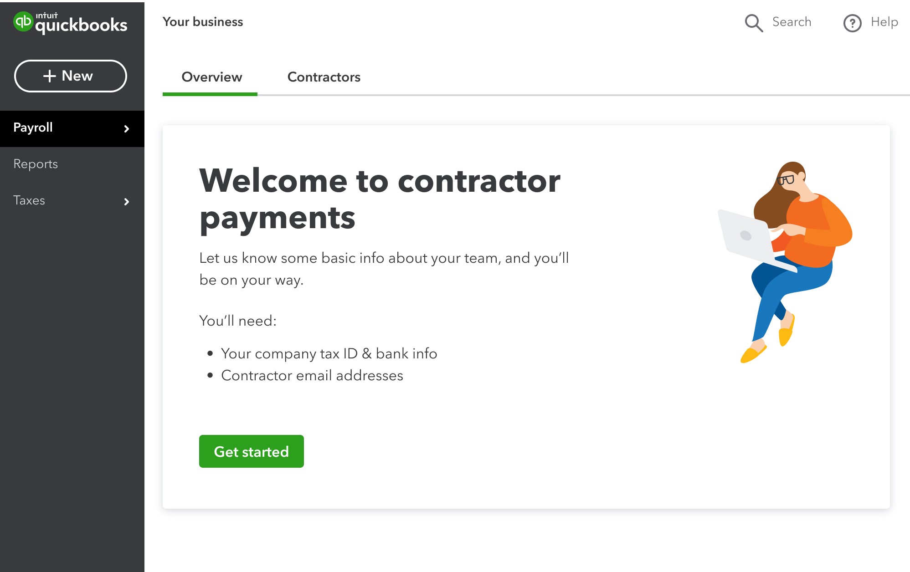Open the New creation menu
Image resolution: width=910 pixels, height=572 pixels.
[x=70, y=76]
